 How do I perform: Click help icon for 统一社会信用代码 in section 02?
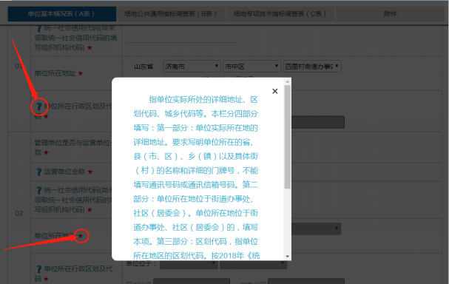pyautogui.click(x=39, y=190)
